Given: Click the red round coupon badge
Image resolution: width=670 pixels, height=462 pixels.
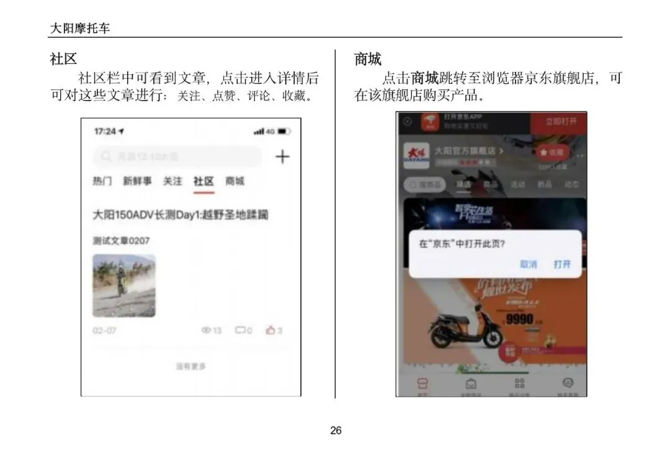Looking at the screenshot, I should pos(509,352).
